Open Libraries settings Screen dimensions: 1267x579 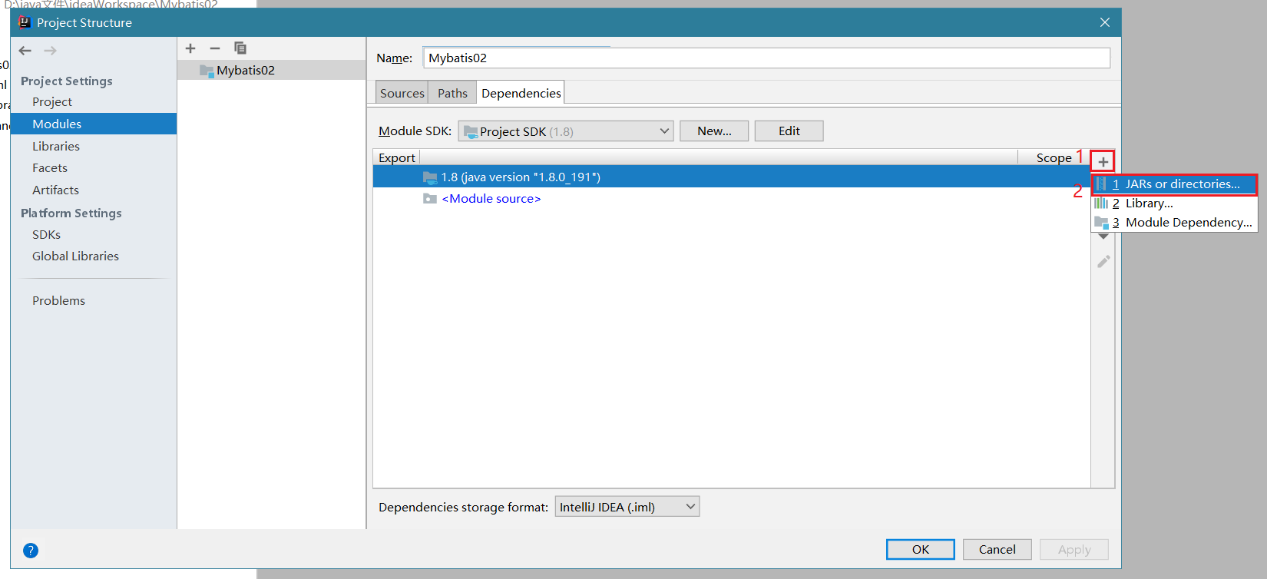(56, 146)
